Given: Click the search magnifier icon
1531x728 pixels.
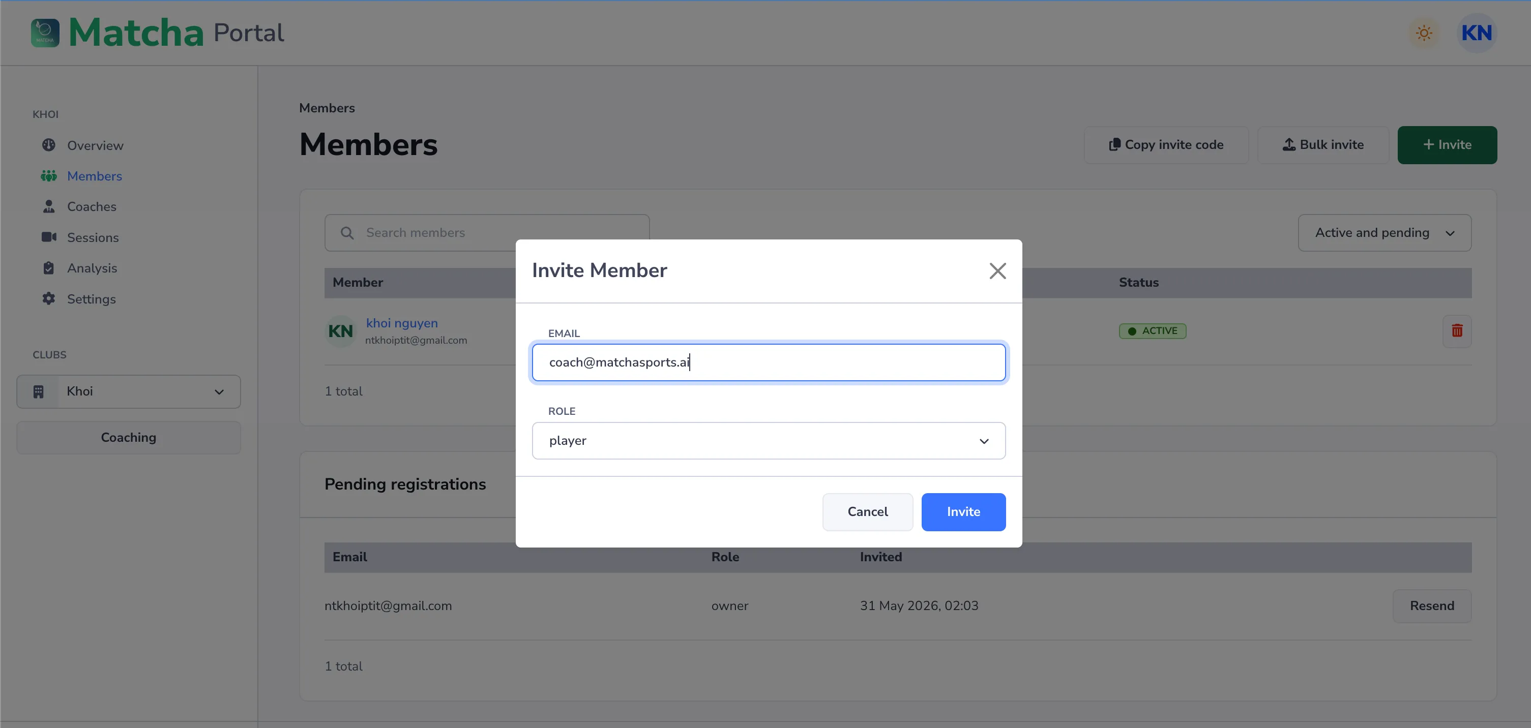Looking at the screenshot, I should (x=347, y=233).
